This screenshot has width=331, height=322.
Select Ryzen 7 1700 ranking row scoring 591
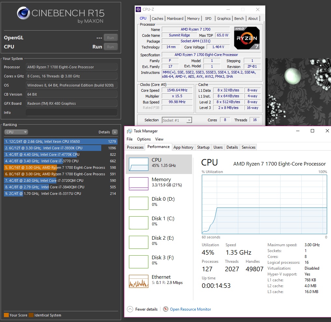[x=60, y=174]
